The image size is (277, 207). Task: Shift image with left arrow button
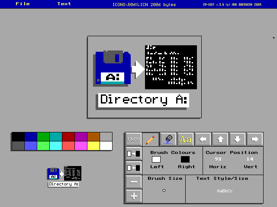(203, 139)
